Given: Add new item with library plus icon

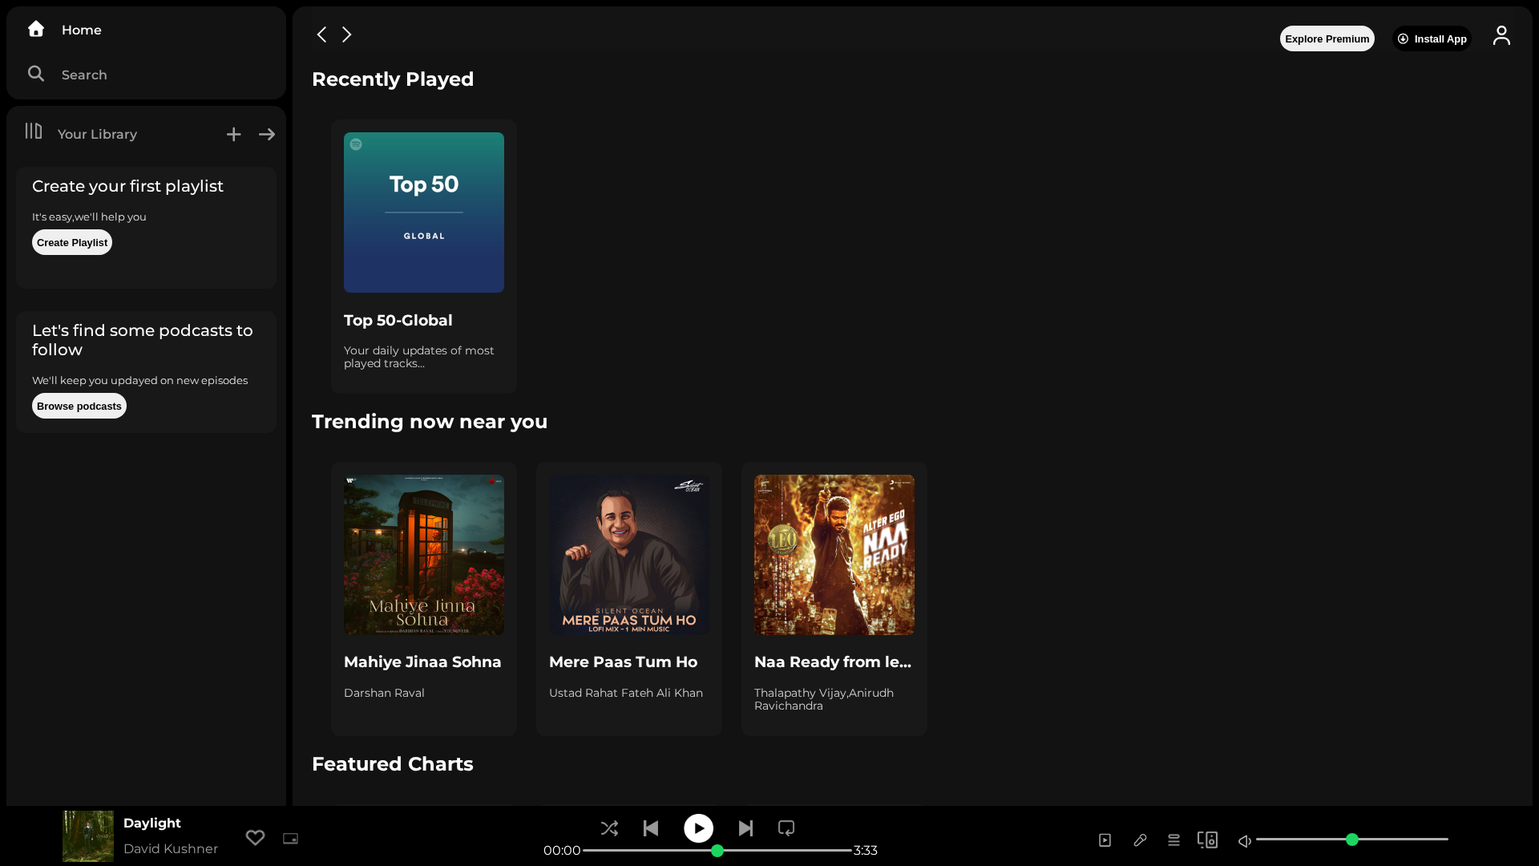Looking at the screenshot, I should click(233, 135).
